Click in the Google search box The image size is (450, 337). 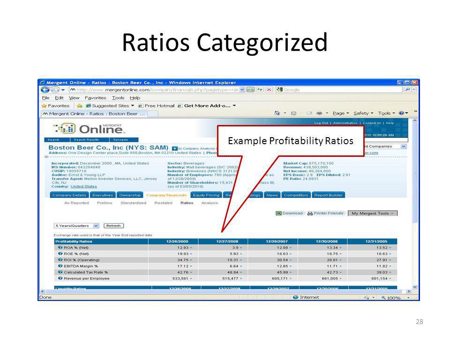[339, 90]
